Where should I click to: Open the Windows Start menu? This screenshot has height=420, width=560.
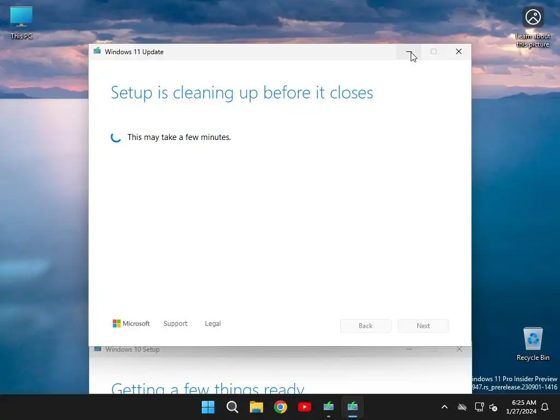pos(208,407)
